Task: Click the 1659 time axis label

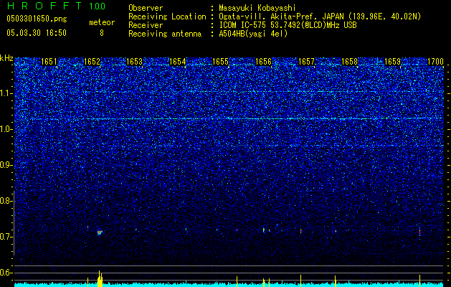Action: (392, 62)
